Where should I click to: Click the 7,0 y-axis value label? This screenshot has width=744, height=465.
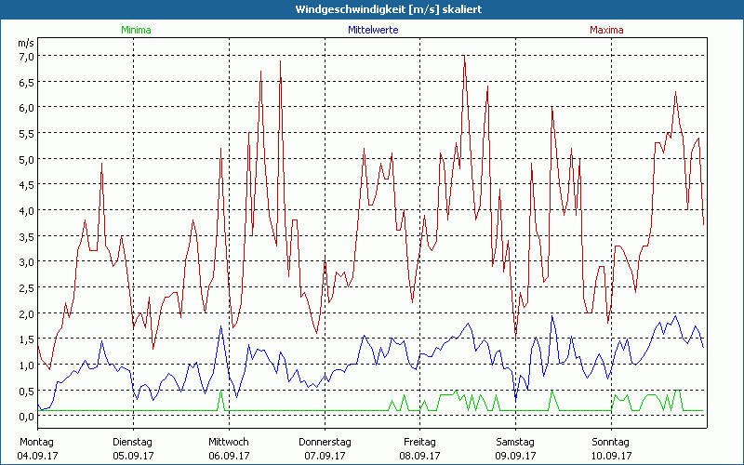[25, 56]
